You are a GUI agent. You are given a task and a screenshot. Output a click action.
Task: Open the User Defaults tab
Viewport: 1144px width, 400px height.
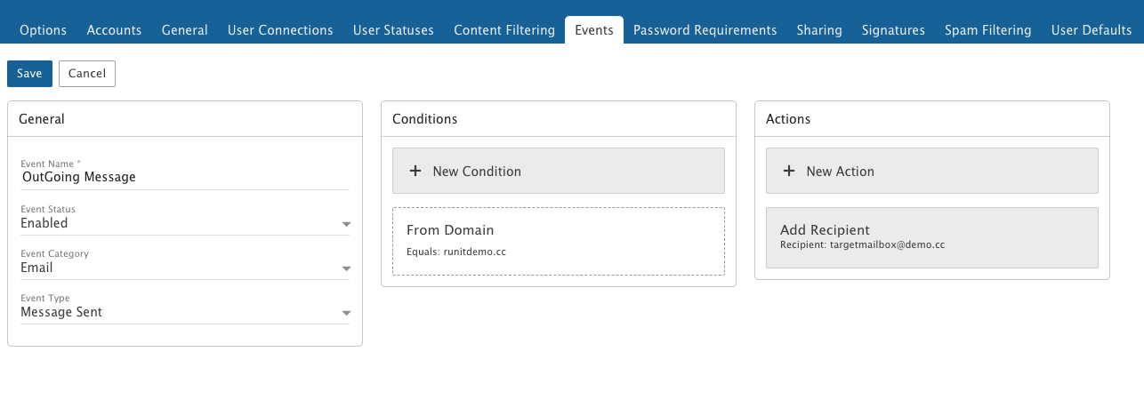[1091, 30]
